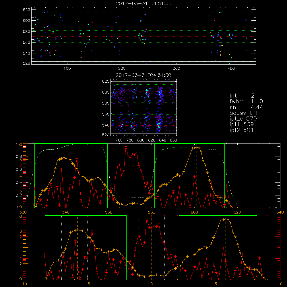Click the orange peak near -5.7 in bottom plot
Screen dimensions: 287x287
pos(78,229)
